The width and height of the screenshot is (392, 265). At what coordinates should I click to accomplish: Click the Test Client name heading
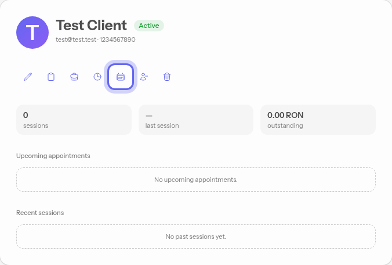91,26
